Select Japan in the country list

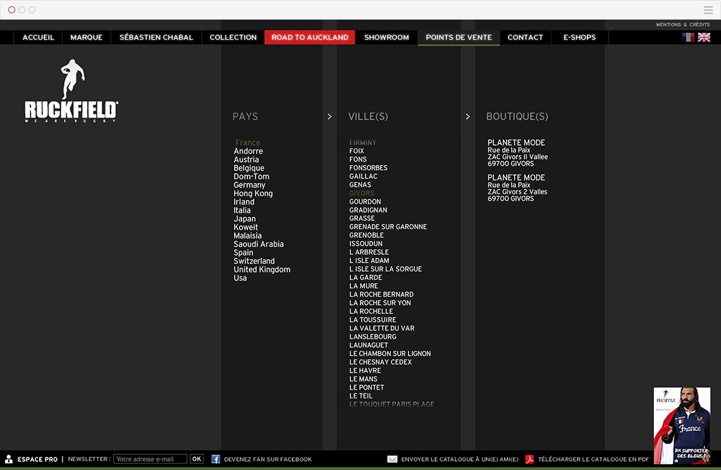coord(245,219)
